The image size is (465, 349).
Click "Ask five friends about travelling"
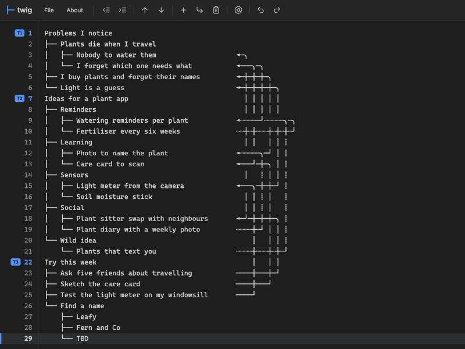coord(126,273)
